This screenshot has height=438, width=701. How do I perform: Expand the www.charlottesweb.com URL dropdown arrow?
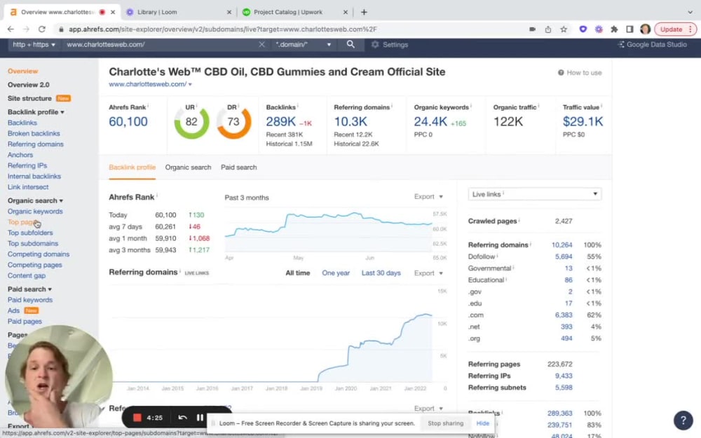[190, 85]
